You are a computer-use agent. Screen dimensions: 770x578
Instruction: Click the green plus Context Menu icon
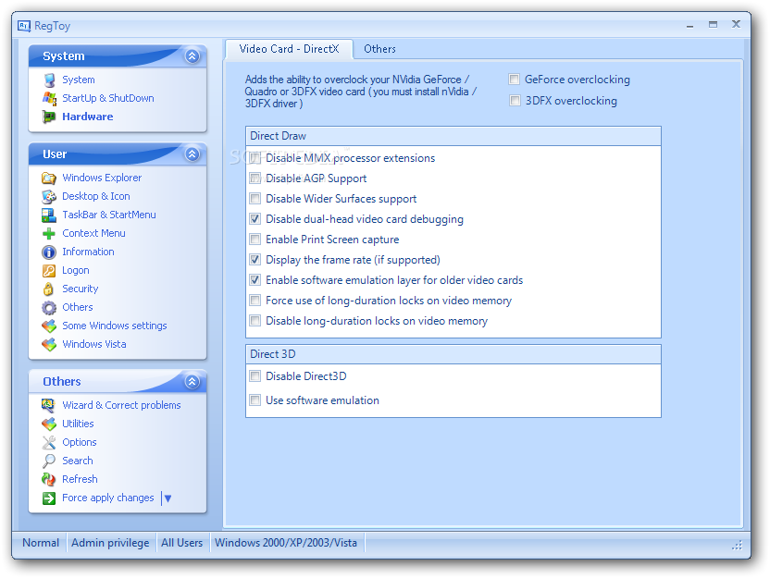click(49, 234)
